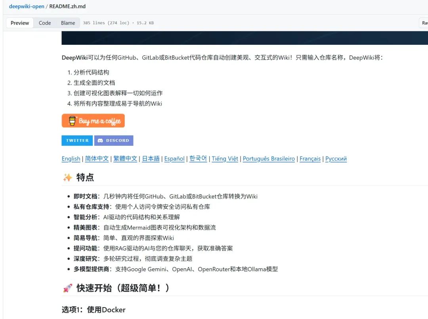Click the 快速开始（超级简单！）heading

pos(123,288)
